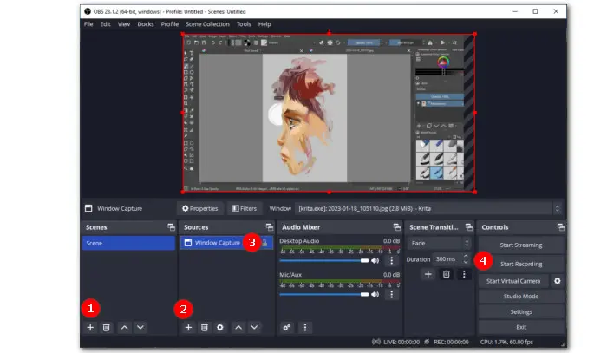
Task: Click the Exit button in Controls
Action: pyautogui.click(x=521, y=327)
